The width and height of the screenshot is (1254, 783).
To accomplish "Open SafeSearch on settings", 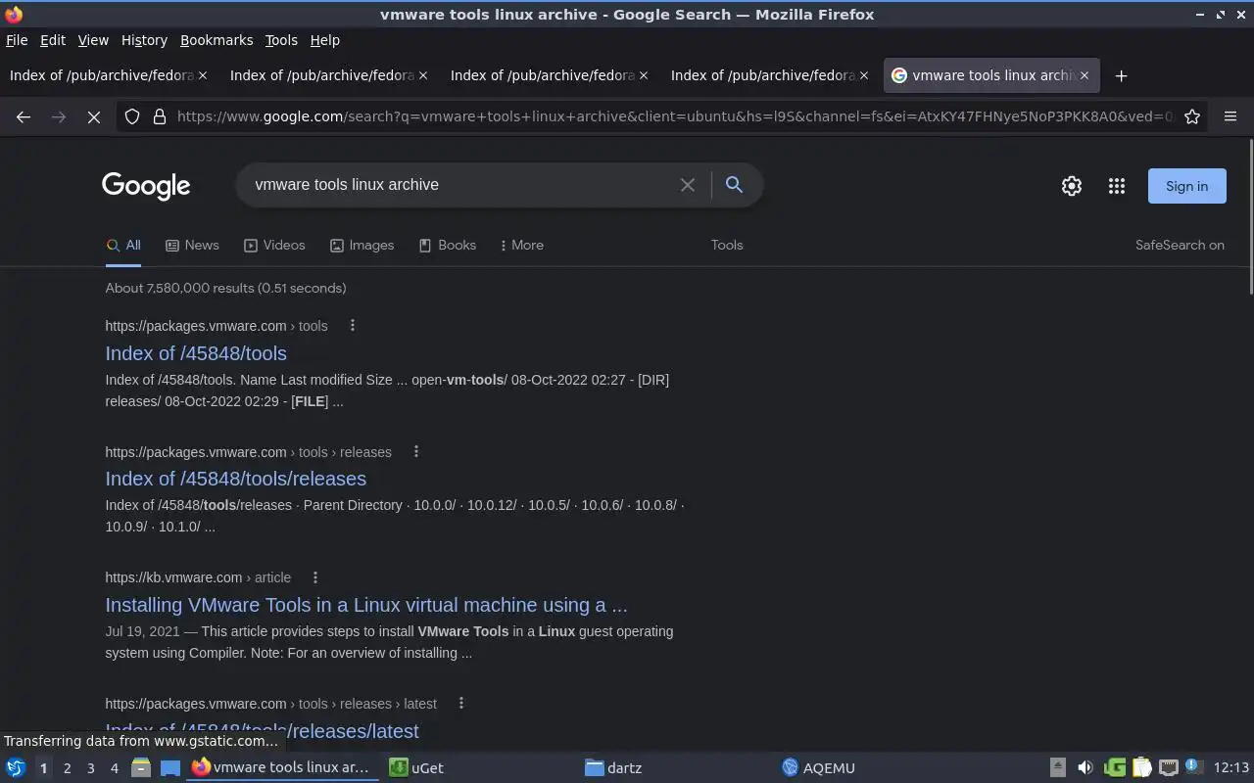I will click(1180, 246).
